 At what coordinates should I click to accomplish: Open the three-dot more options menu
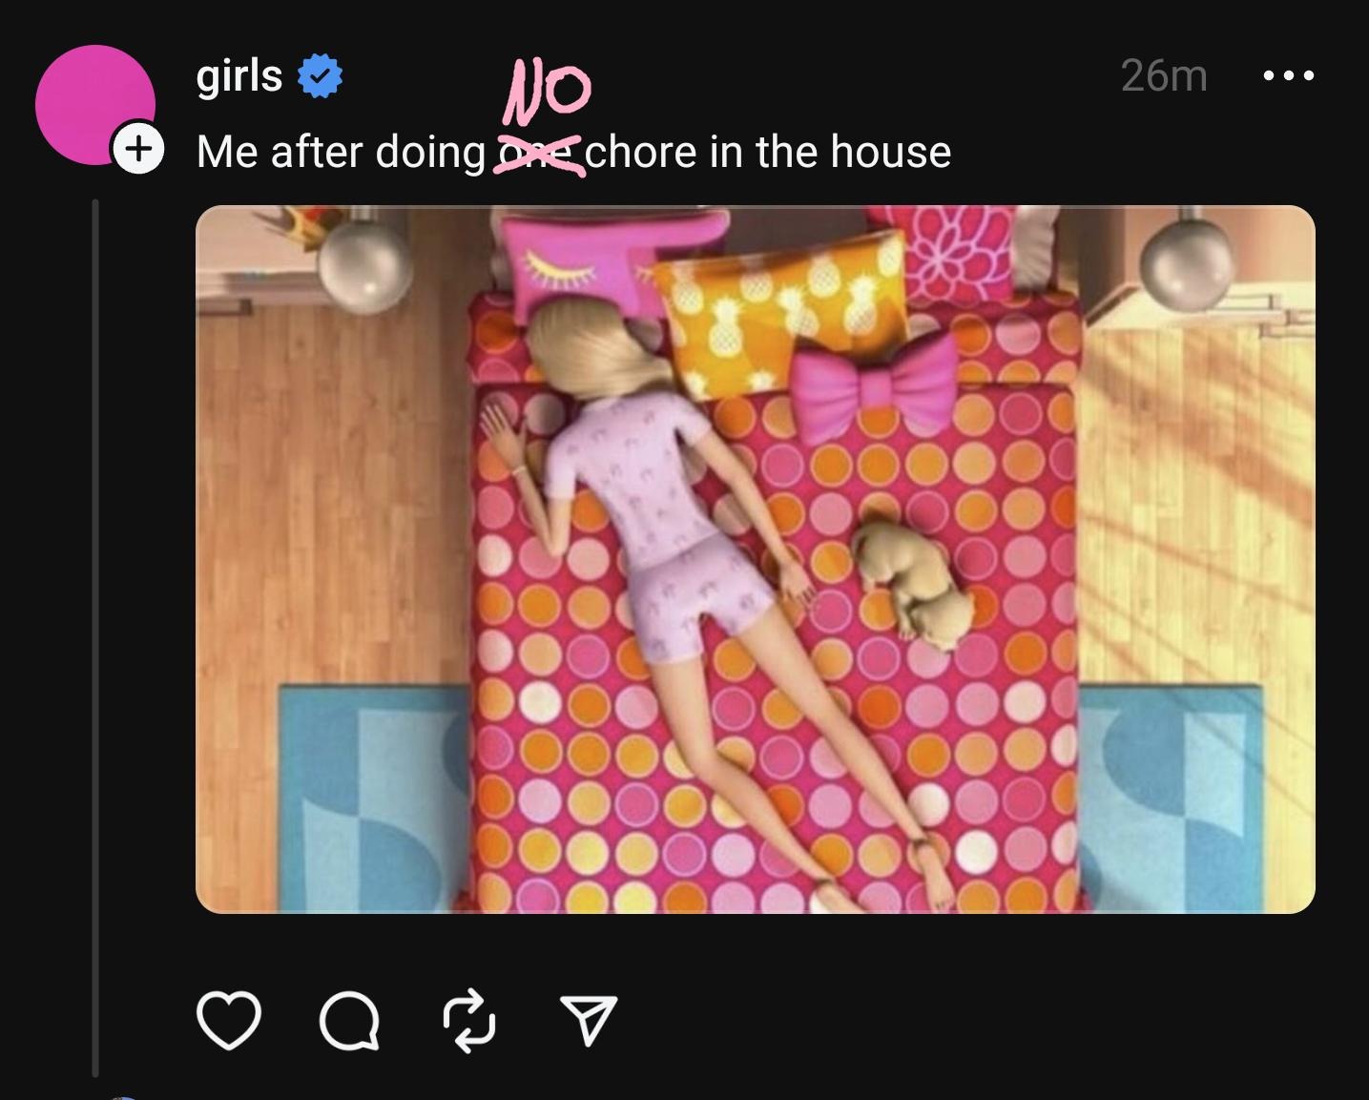[x=1289, y=75]
